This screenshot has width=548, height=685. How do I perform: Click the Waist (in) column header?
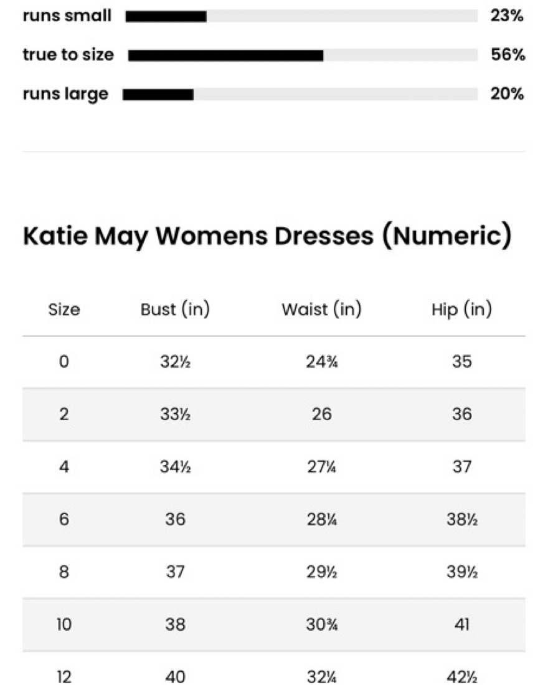[x=321, y=310]
